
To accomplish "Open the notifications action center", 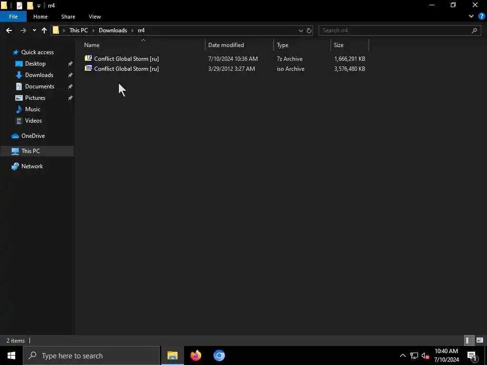I will pyautogui.click(x=472, y=355).
